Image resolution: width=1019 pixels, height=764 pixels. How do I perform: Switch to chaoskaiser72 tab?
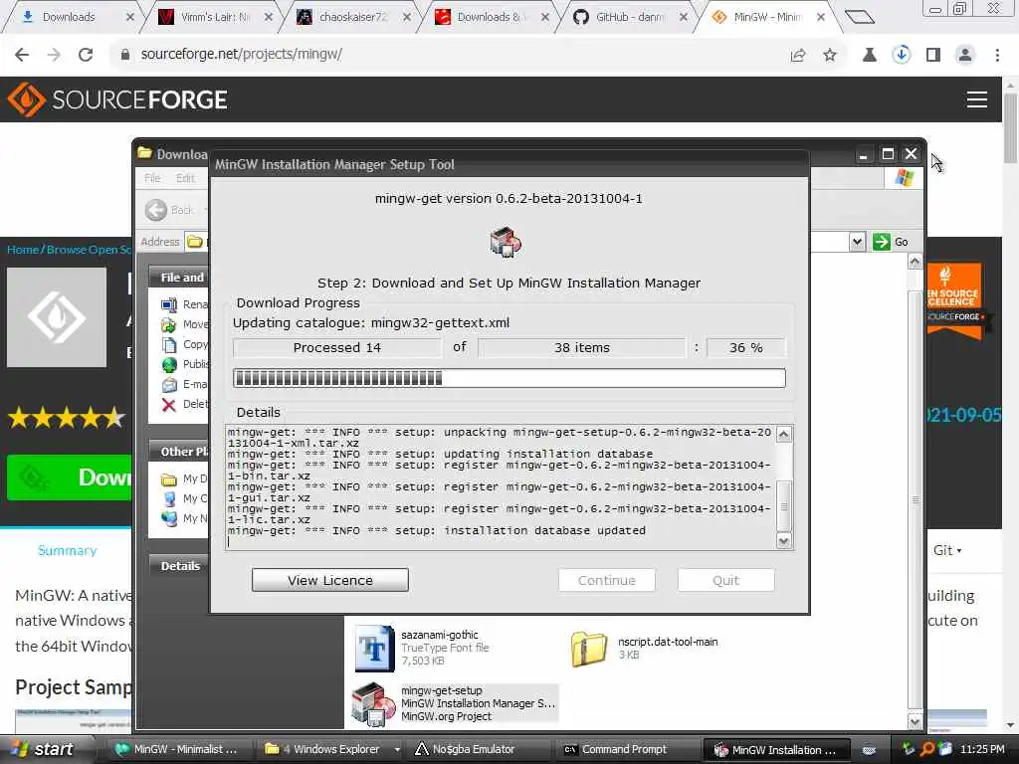pyautogui.click(x=353, y=17)
